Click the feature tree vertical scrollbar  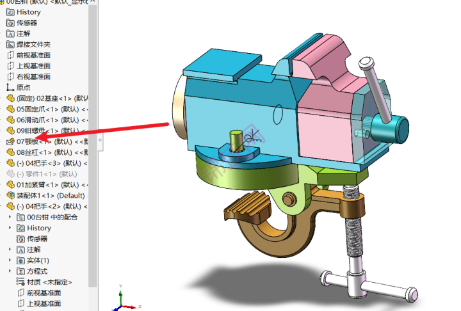93,145
